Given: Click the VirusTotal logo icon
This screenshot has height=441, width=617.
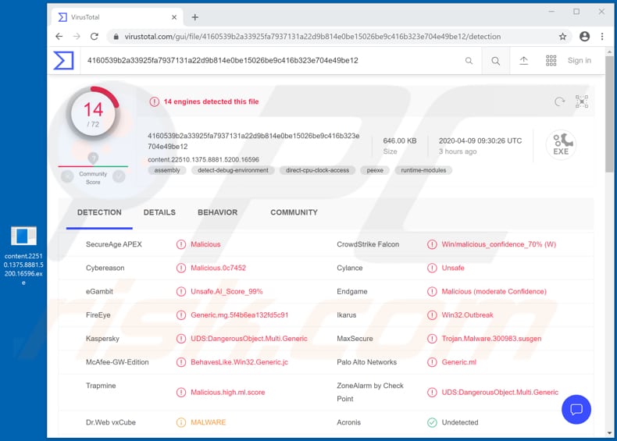Looking at the screenshot, I should [x=63, y=61].
